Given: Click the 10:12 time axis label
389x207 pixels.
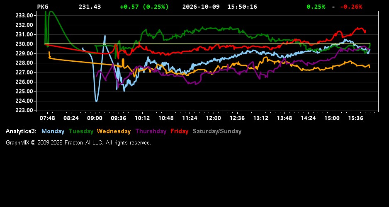Looking at the screenshot, I should (142, 118).
